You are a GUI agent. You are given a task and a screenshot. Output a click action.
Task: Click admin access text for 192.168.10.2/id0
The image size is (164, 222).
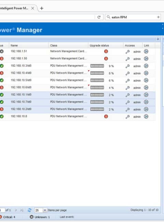click(137, 109)
